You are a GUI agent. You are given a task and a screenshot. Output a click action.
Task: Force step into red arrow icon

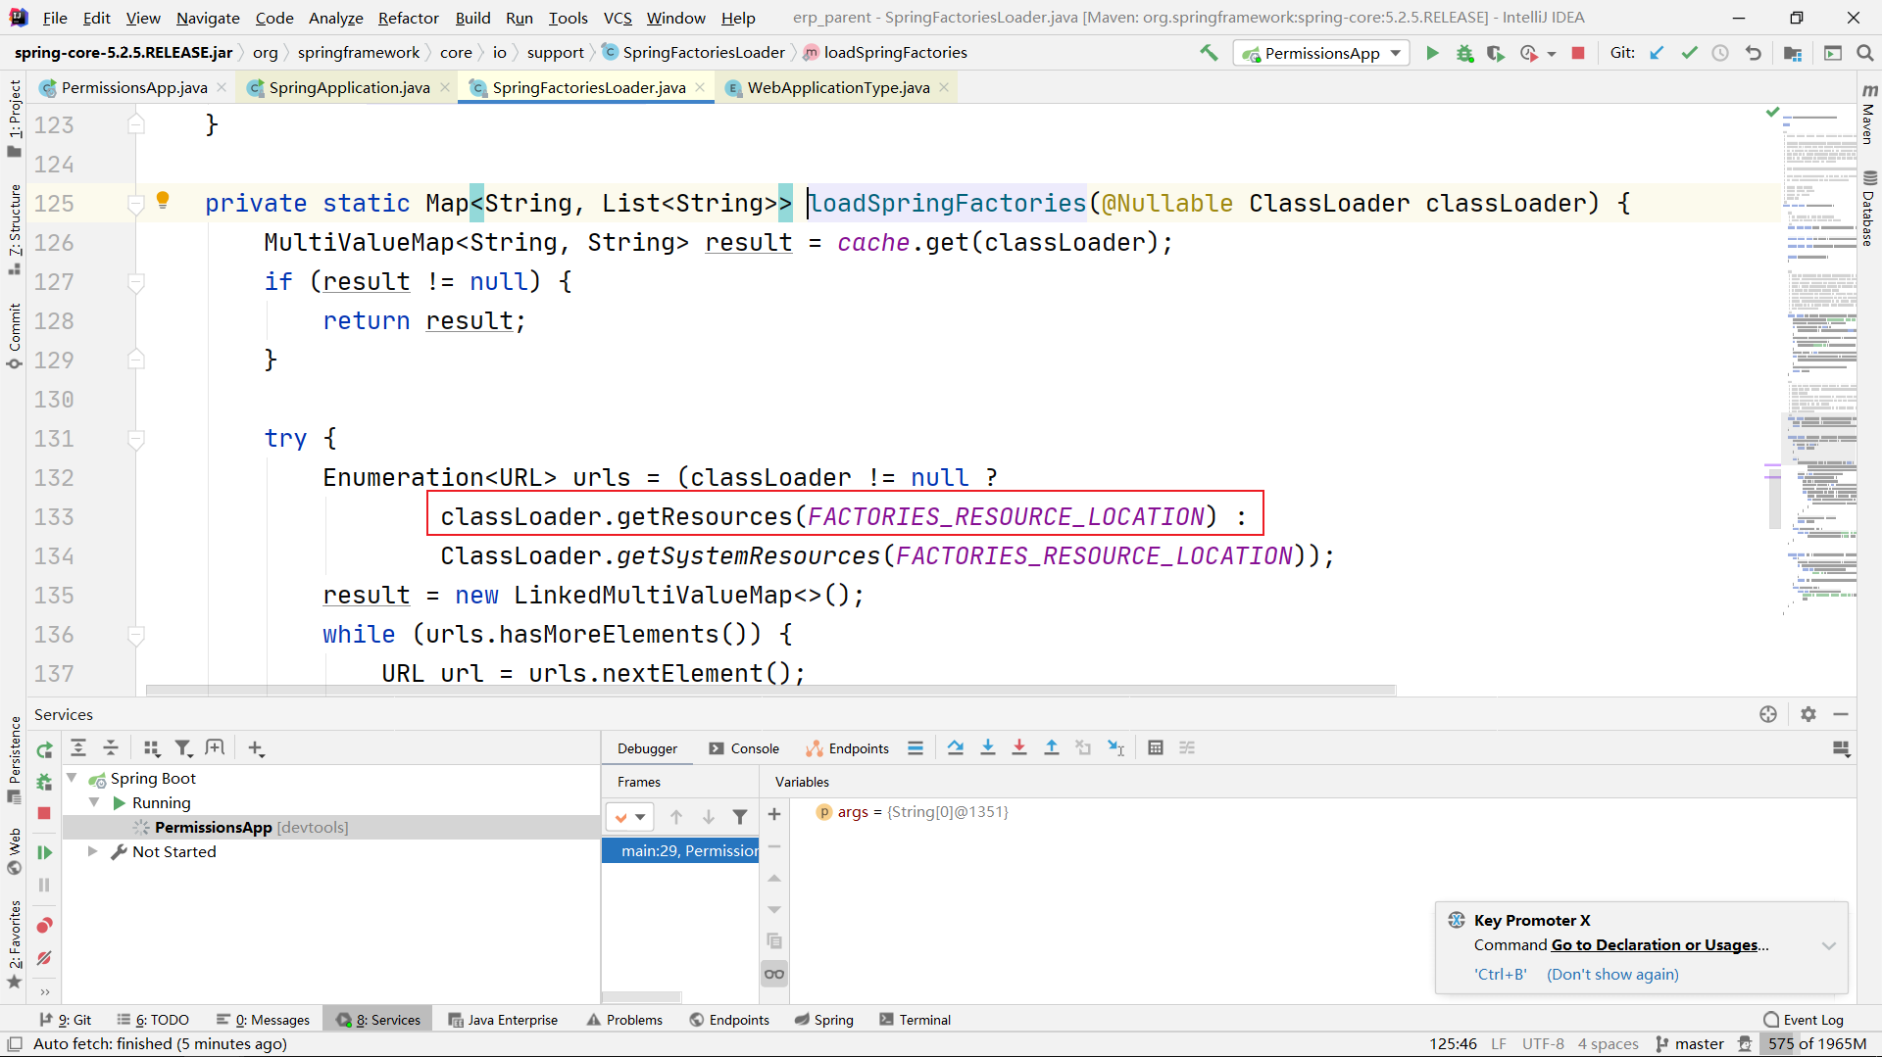point(1019,747)
